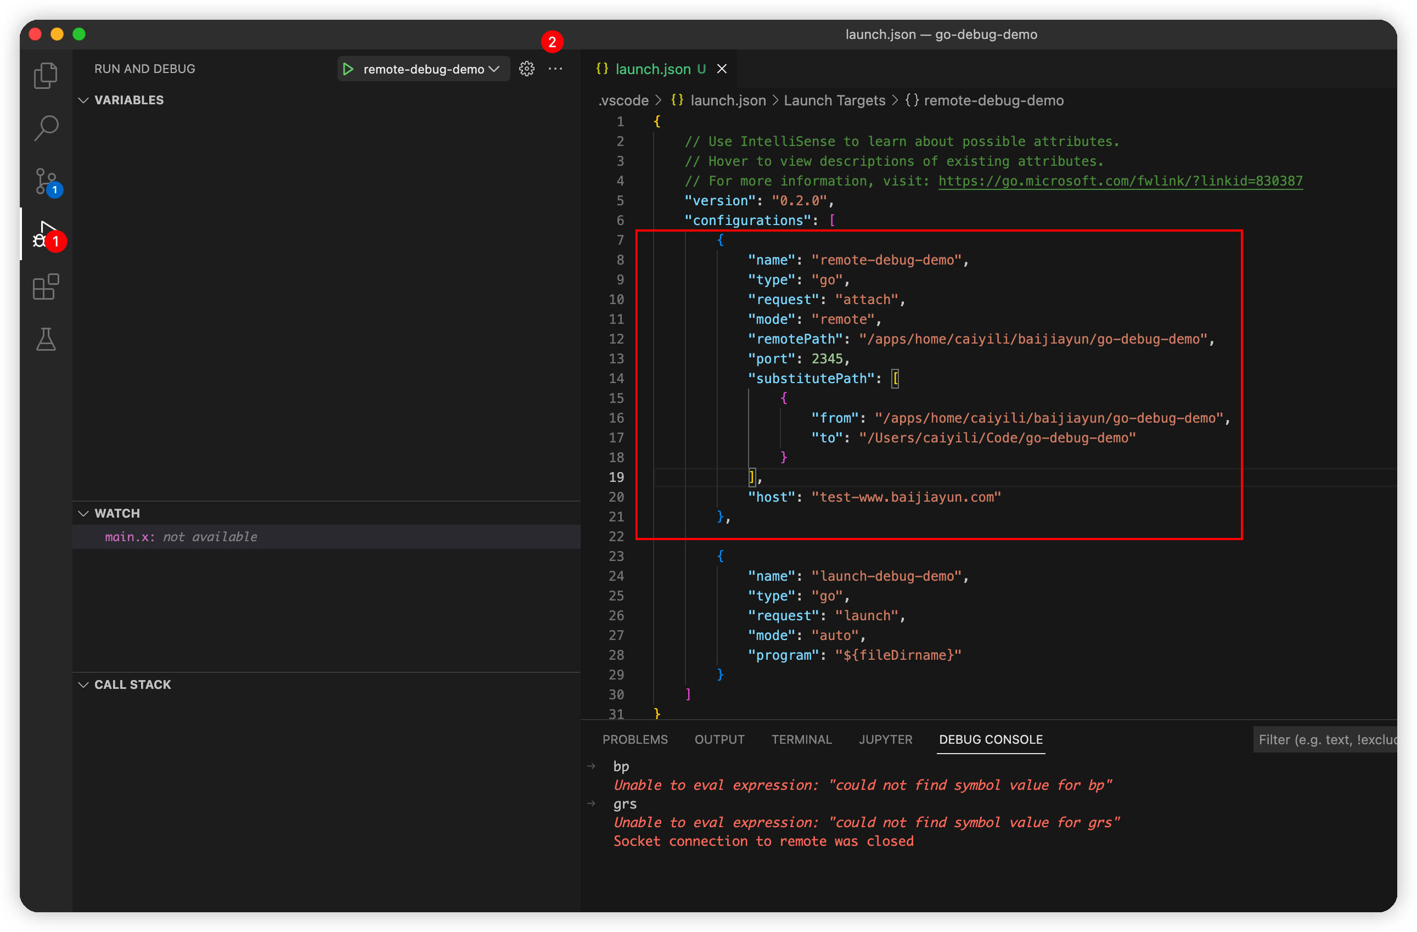Open launch.json via gear icon
1417x932 pixels.
tap(527, 69)
